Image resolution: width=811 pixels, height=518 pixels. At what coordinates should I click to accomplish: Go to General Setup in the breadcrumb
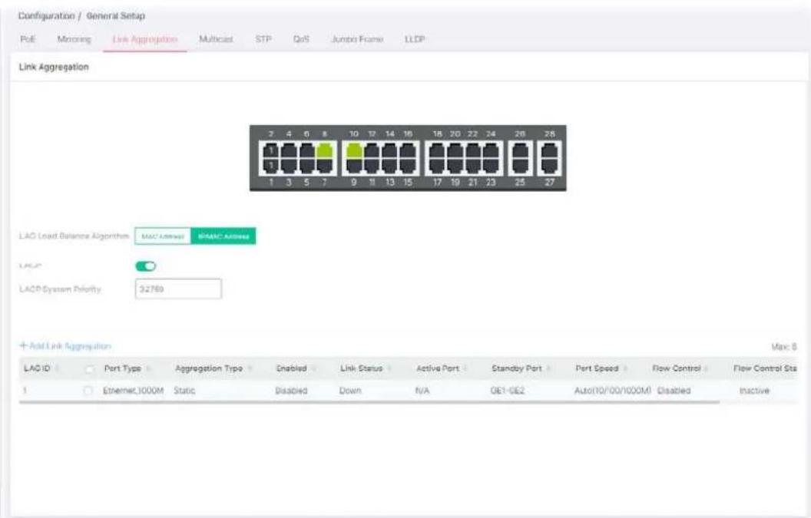tap(116, 16)
